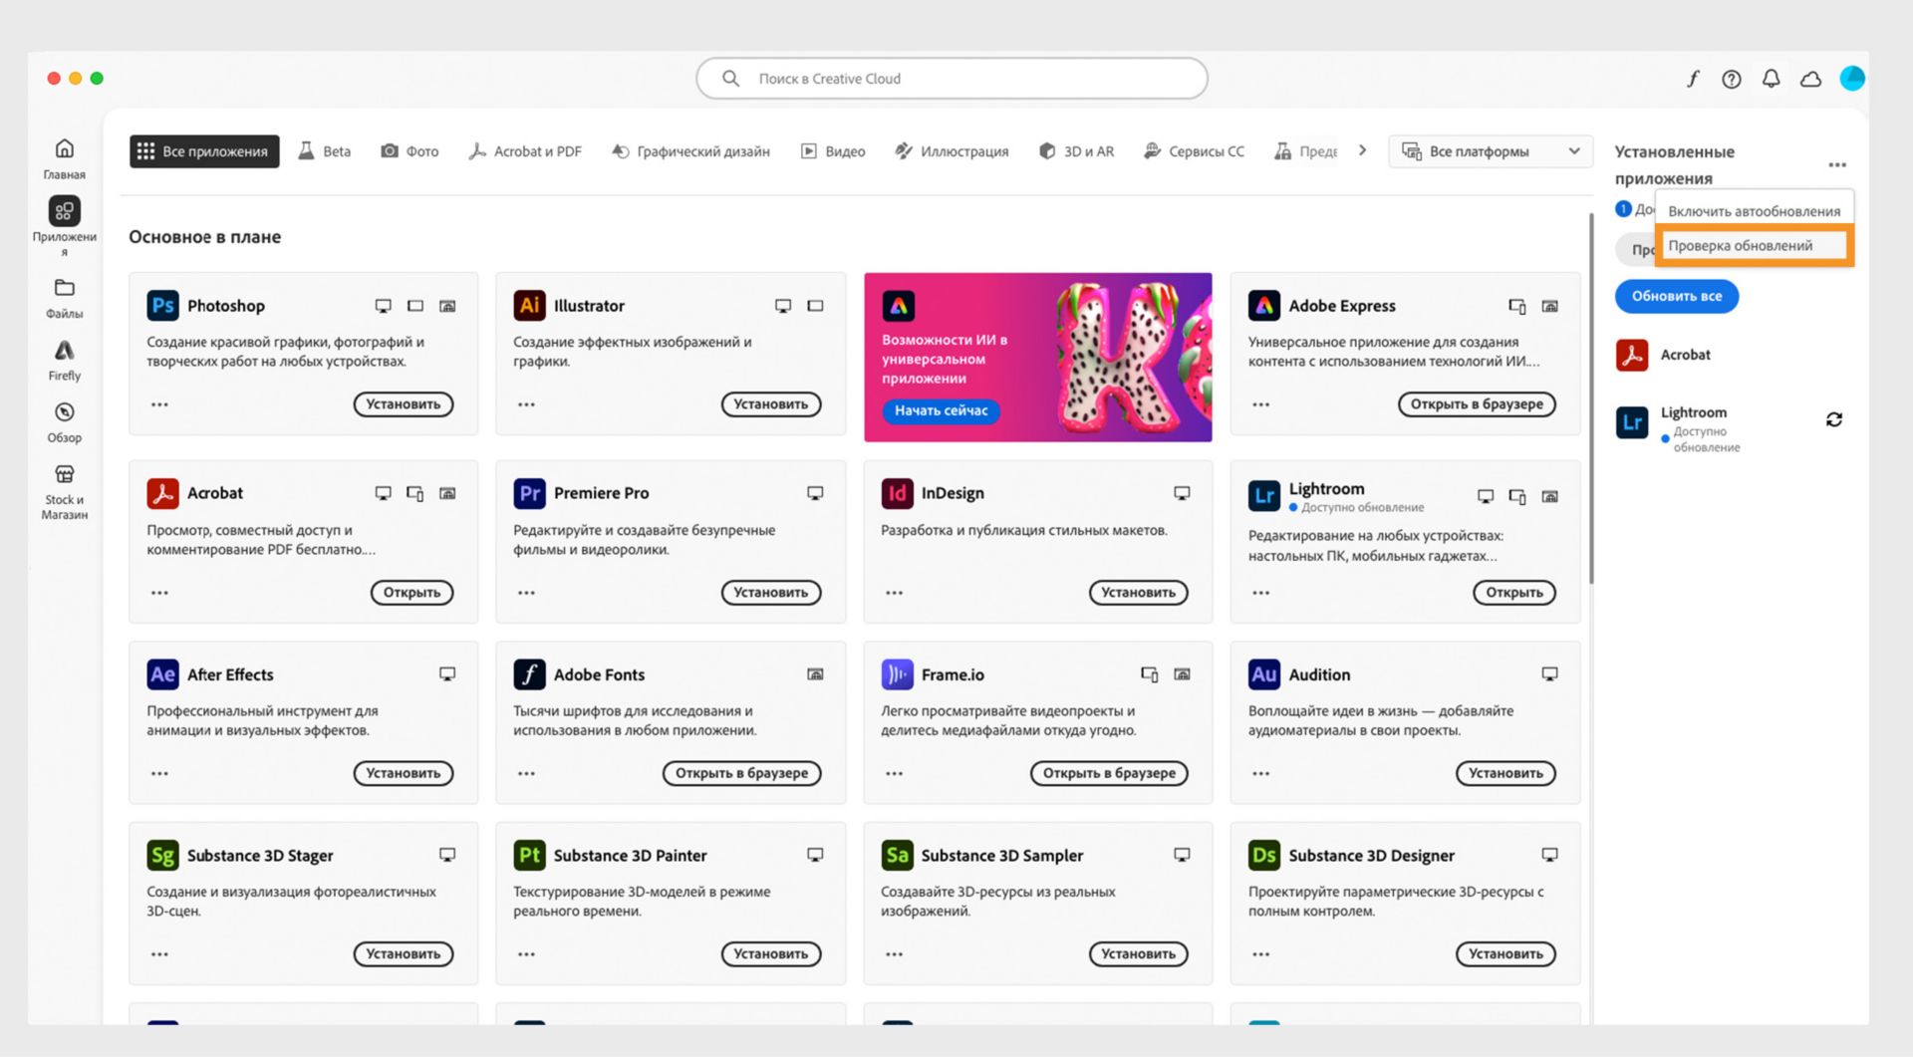Click the Обновить все button
Viewport: 1913px width, 1057px height.
click(1676, 296)
